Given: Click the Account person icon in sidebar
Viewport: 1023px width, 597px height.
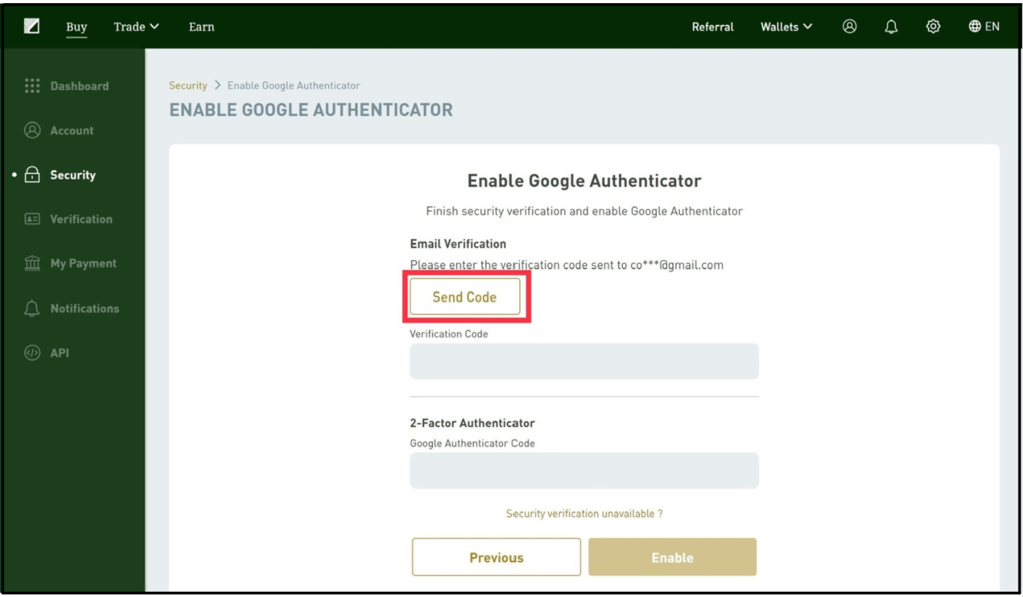Looking at the screenshot, I should [32, 130].
